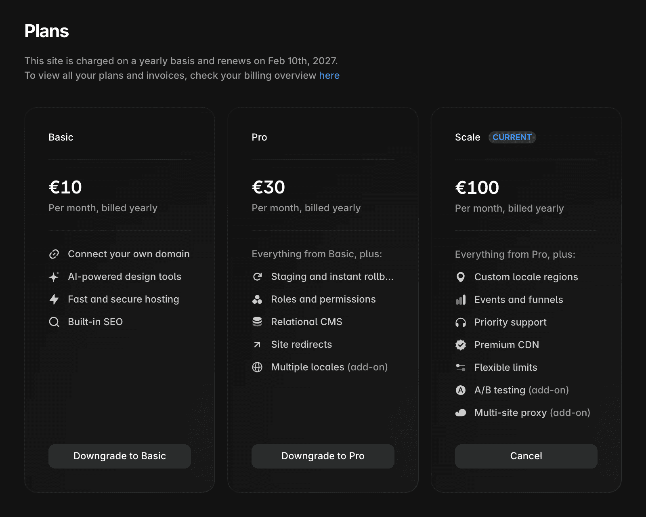This screenshot has width=646, height=517.
Task: Click the cloud icon for Multi-site proxy
Action: pyautogui.click(x=461, y=412)
